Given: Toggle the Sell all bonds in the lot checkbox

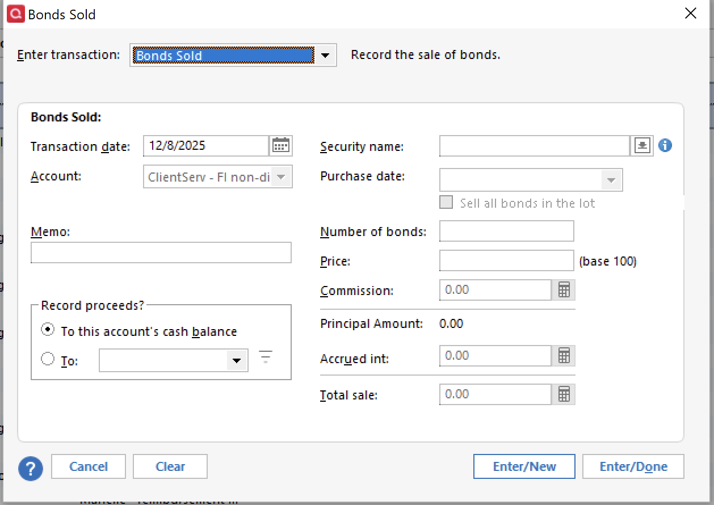Looking at the screenshot, I should pos(446,202).
